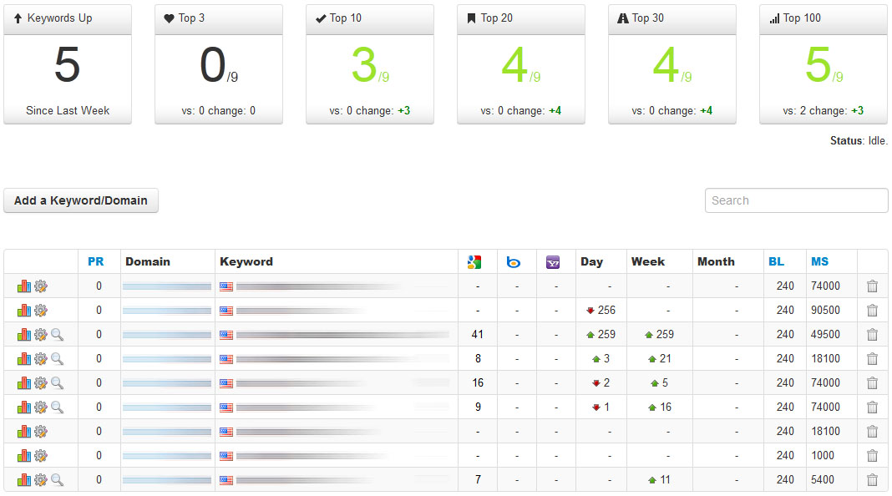The width and height of the screenshot is (892, 496).
Task: Open chart icon for the MS 90500 row
Action: [x=24, y=310]
